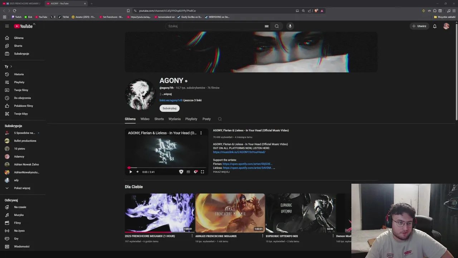Screen dimensions: 458x258
Task: Open the player settings gear
Action: [196, 172]
